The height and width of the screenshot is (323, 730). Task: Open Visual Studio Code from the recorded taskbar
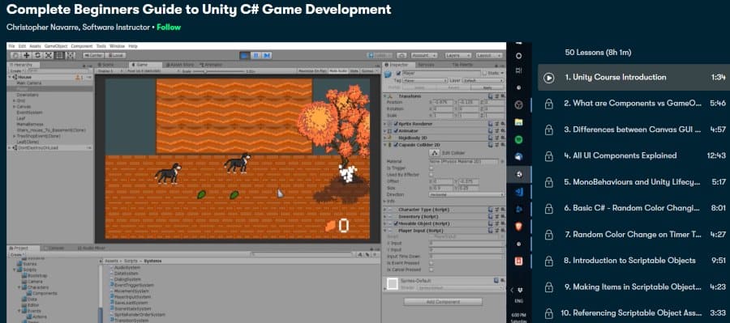(x=518, y=192)
